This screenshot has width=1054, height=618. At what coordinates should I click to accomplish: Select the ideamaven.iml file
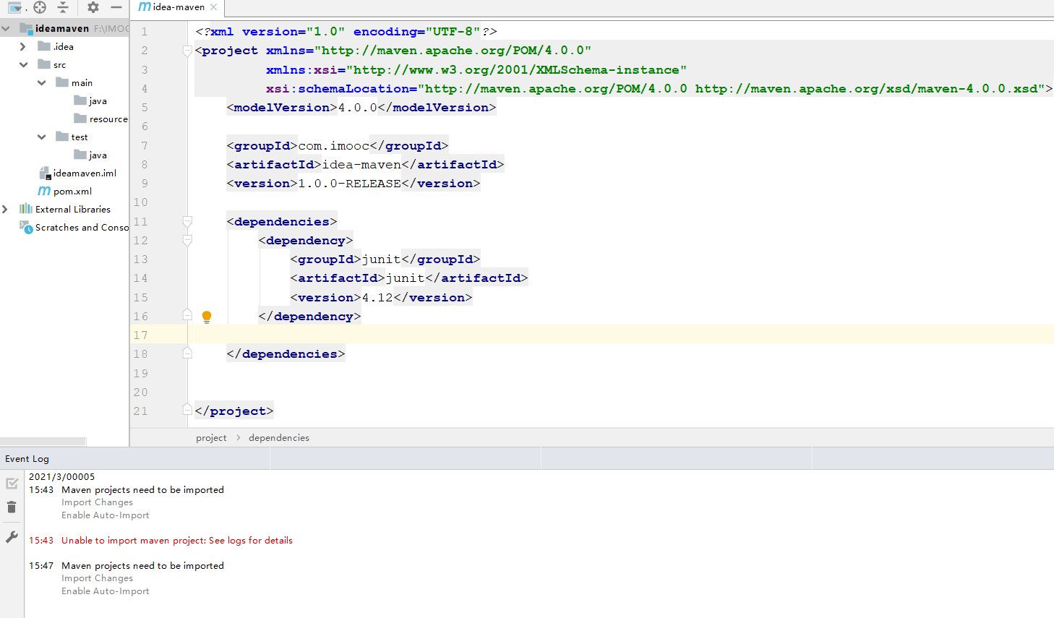click(x=78, y=173)
